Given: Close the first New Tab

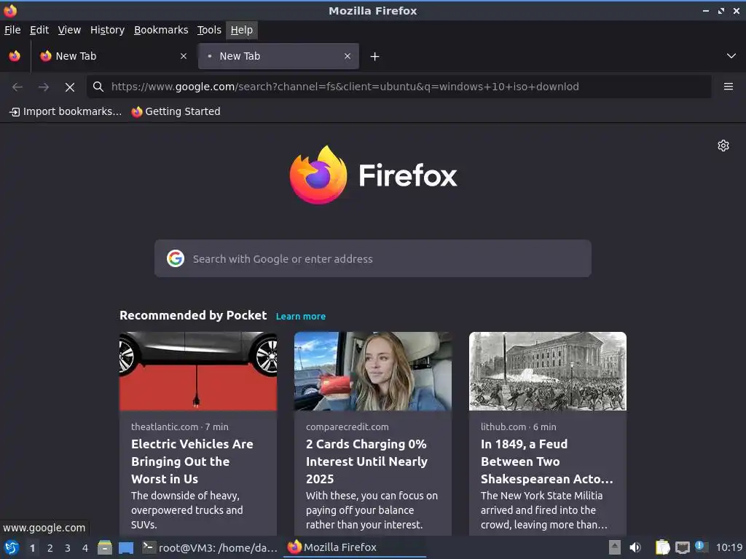Looking at the screenshot, I should point(183,56).
